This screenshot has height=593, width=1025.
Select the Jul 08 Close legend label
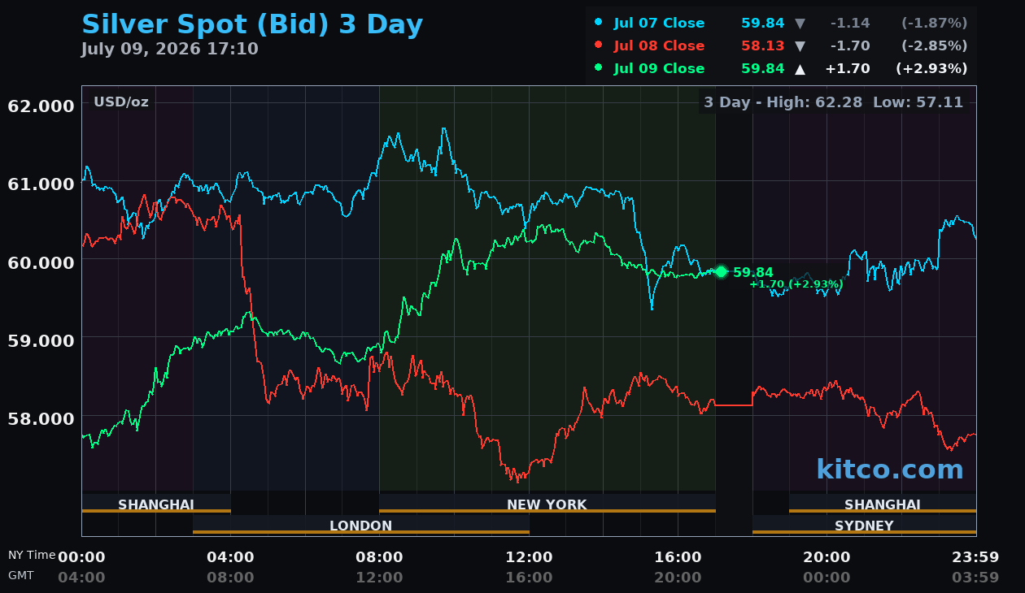click(660, 45)
